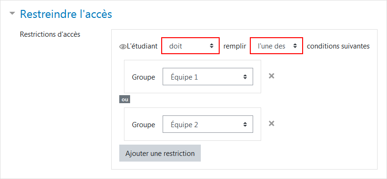Delete the Équipe 2 restriction with X
This screenshot has height=179, width=387.
(x=272, y=123)
